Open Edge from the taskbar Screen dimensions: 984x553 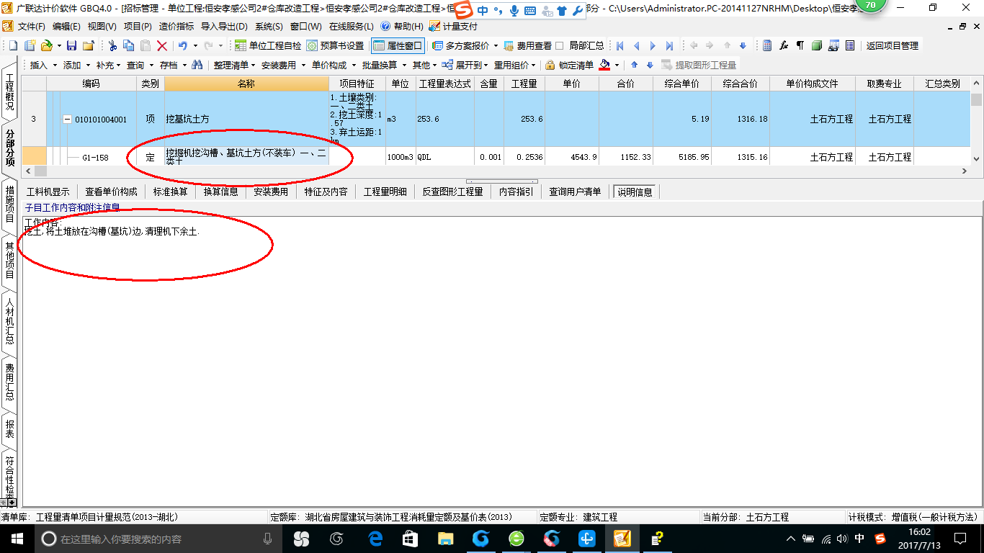click(375, 539)
